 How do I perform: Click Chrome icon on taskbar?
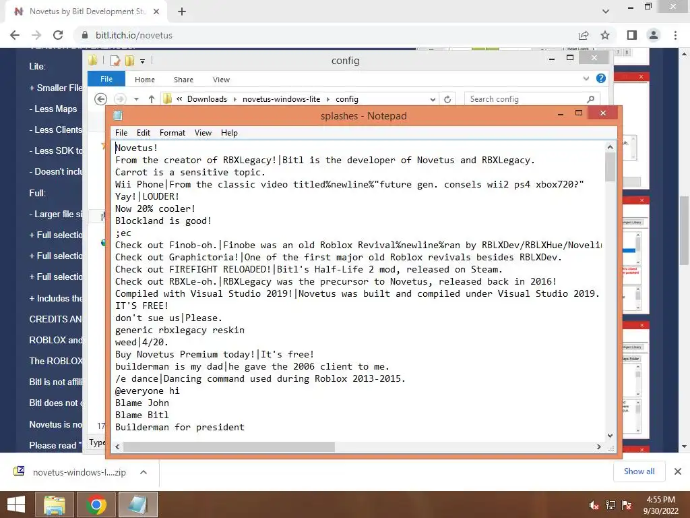96,505
